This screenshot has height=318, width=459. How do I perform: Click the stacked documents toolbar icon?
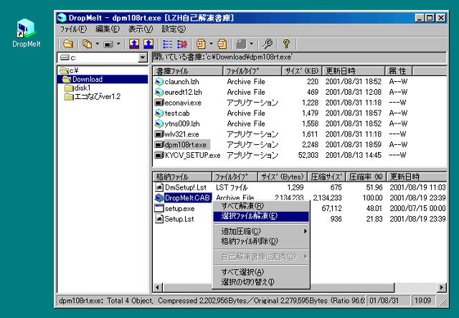click(x=87, y=44)
